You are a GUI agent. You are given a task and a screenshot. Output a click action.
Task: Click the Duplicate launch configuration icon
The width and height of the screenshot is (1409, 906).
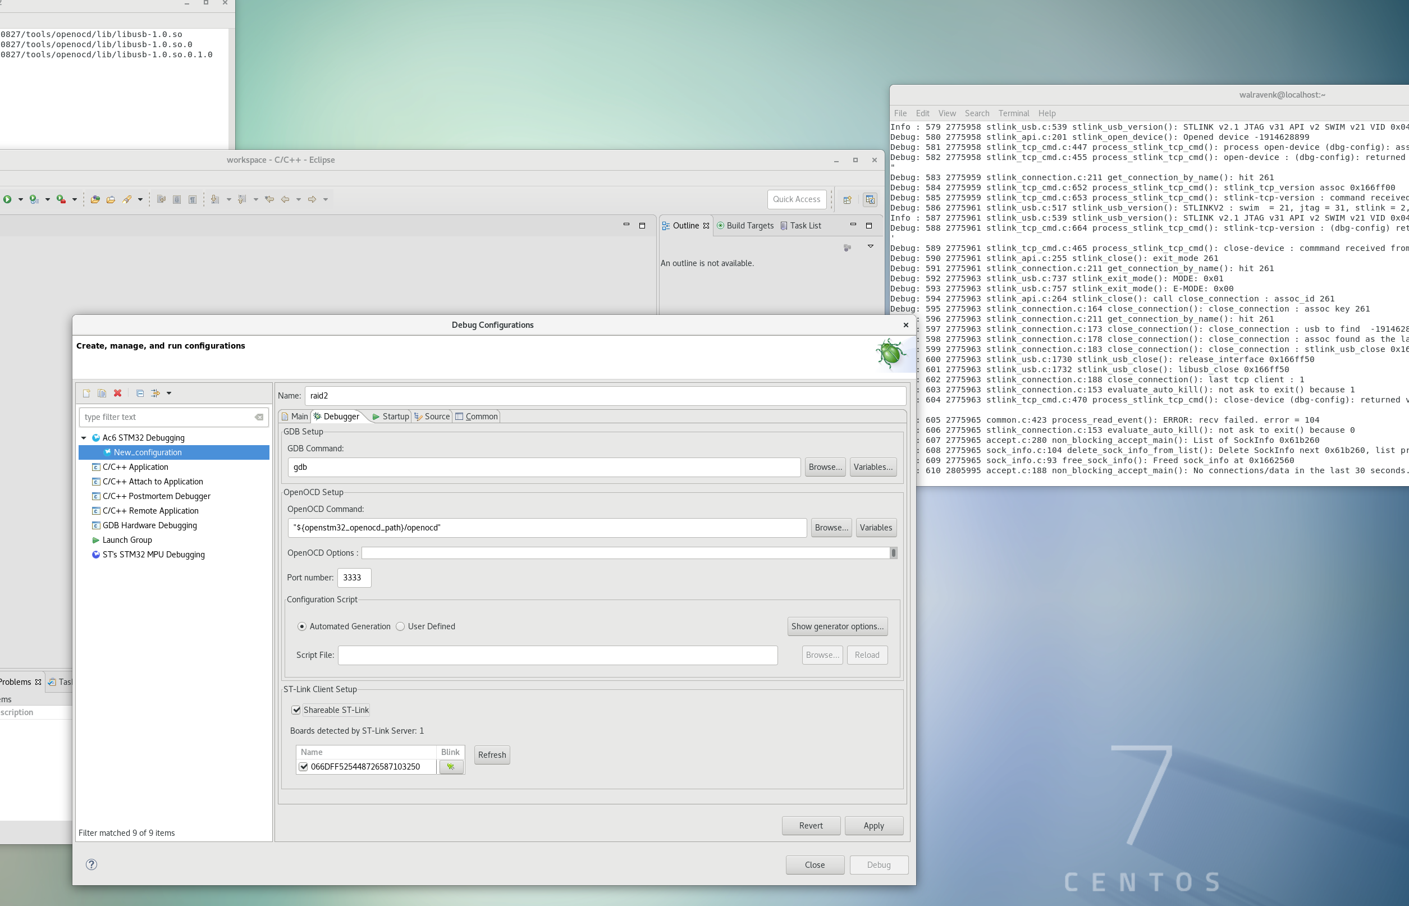pyautogui.click(x=102, y=393)
